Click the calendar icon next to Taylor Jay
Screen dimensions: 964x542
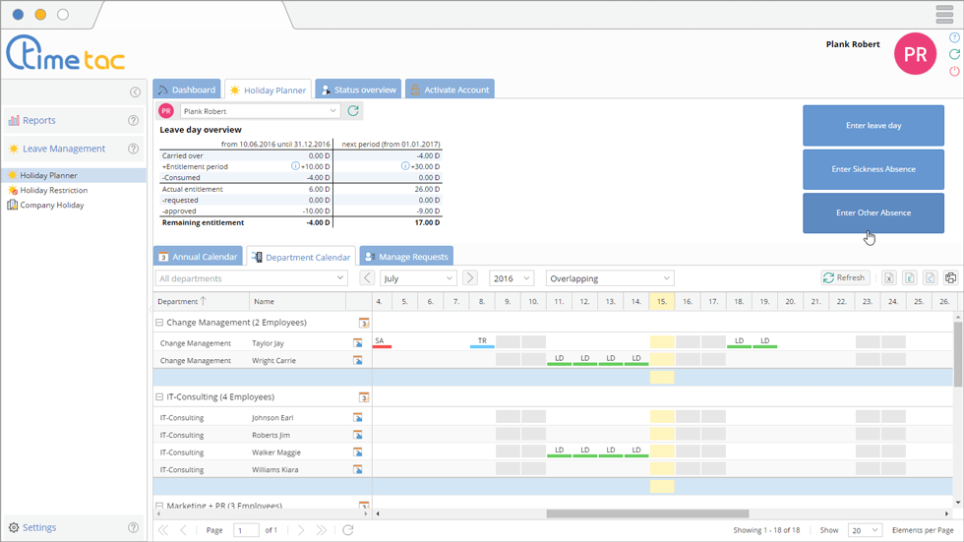(x=358, y=343)
